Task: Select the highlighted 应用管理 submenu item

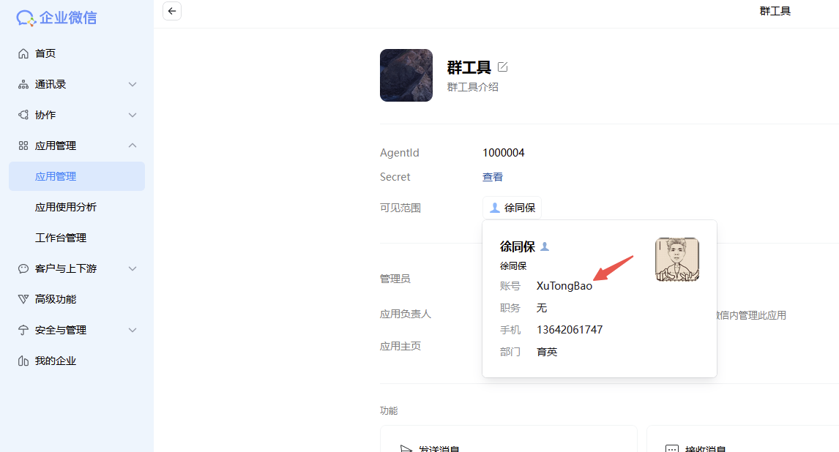Action: (x=77, y=176)
